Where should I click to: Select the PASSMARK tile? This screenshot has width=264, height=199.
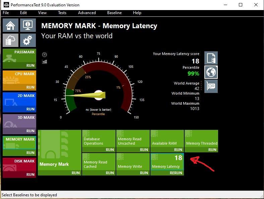coord(19,55)
